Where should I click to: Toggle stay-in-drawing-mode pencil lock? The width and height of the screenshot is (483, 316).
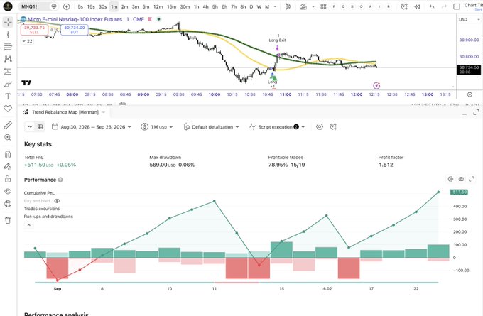tap(8, 167)
